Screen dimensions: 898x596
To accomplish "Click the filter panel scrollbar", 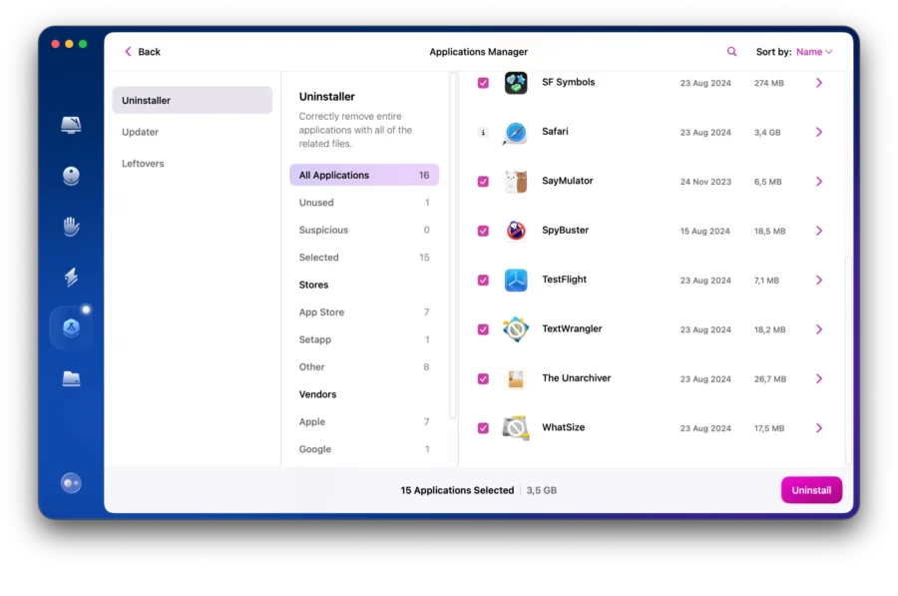I will pos(452,246).
